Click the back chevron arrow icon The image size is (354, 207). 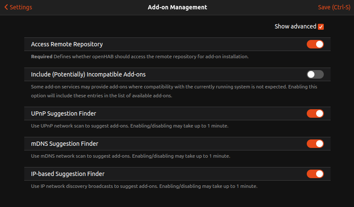[x=6, y=7]
